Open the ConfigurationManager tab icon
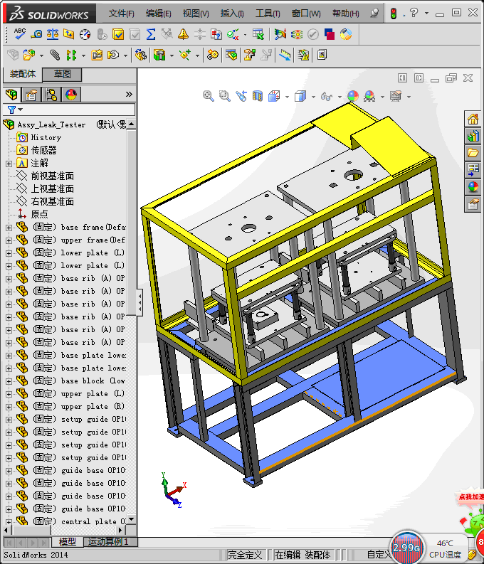This screenshot has height=564, width=484. 51,95
